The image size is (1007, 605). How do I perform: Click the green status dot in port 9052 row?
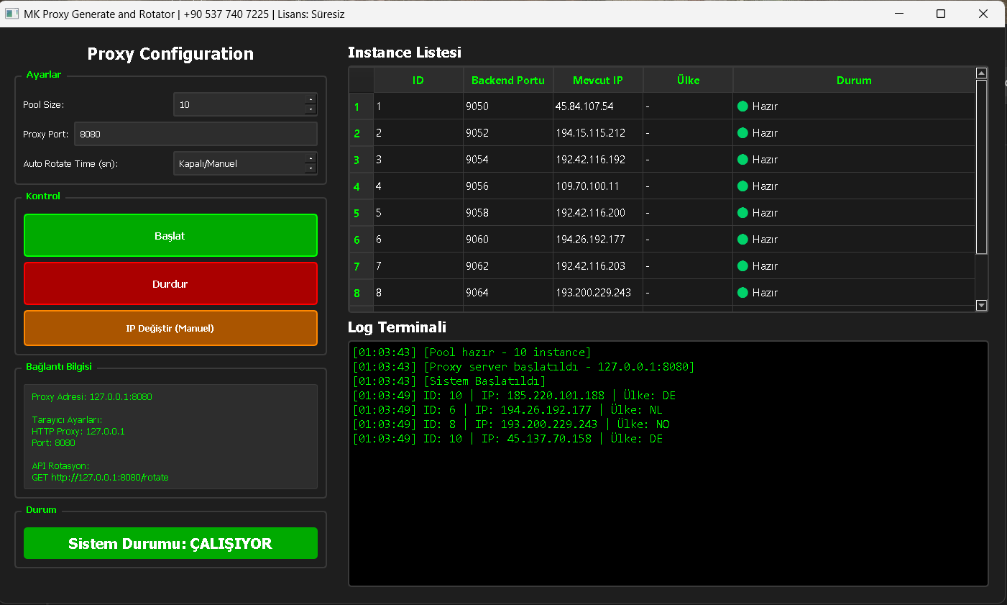(742, 133)
